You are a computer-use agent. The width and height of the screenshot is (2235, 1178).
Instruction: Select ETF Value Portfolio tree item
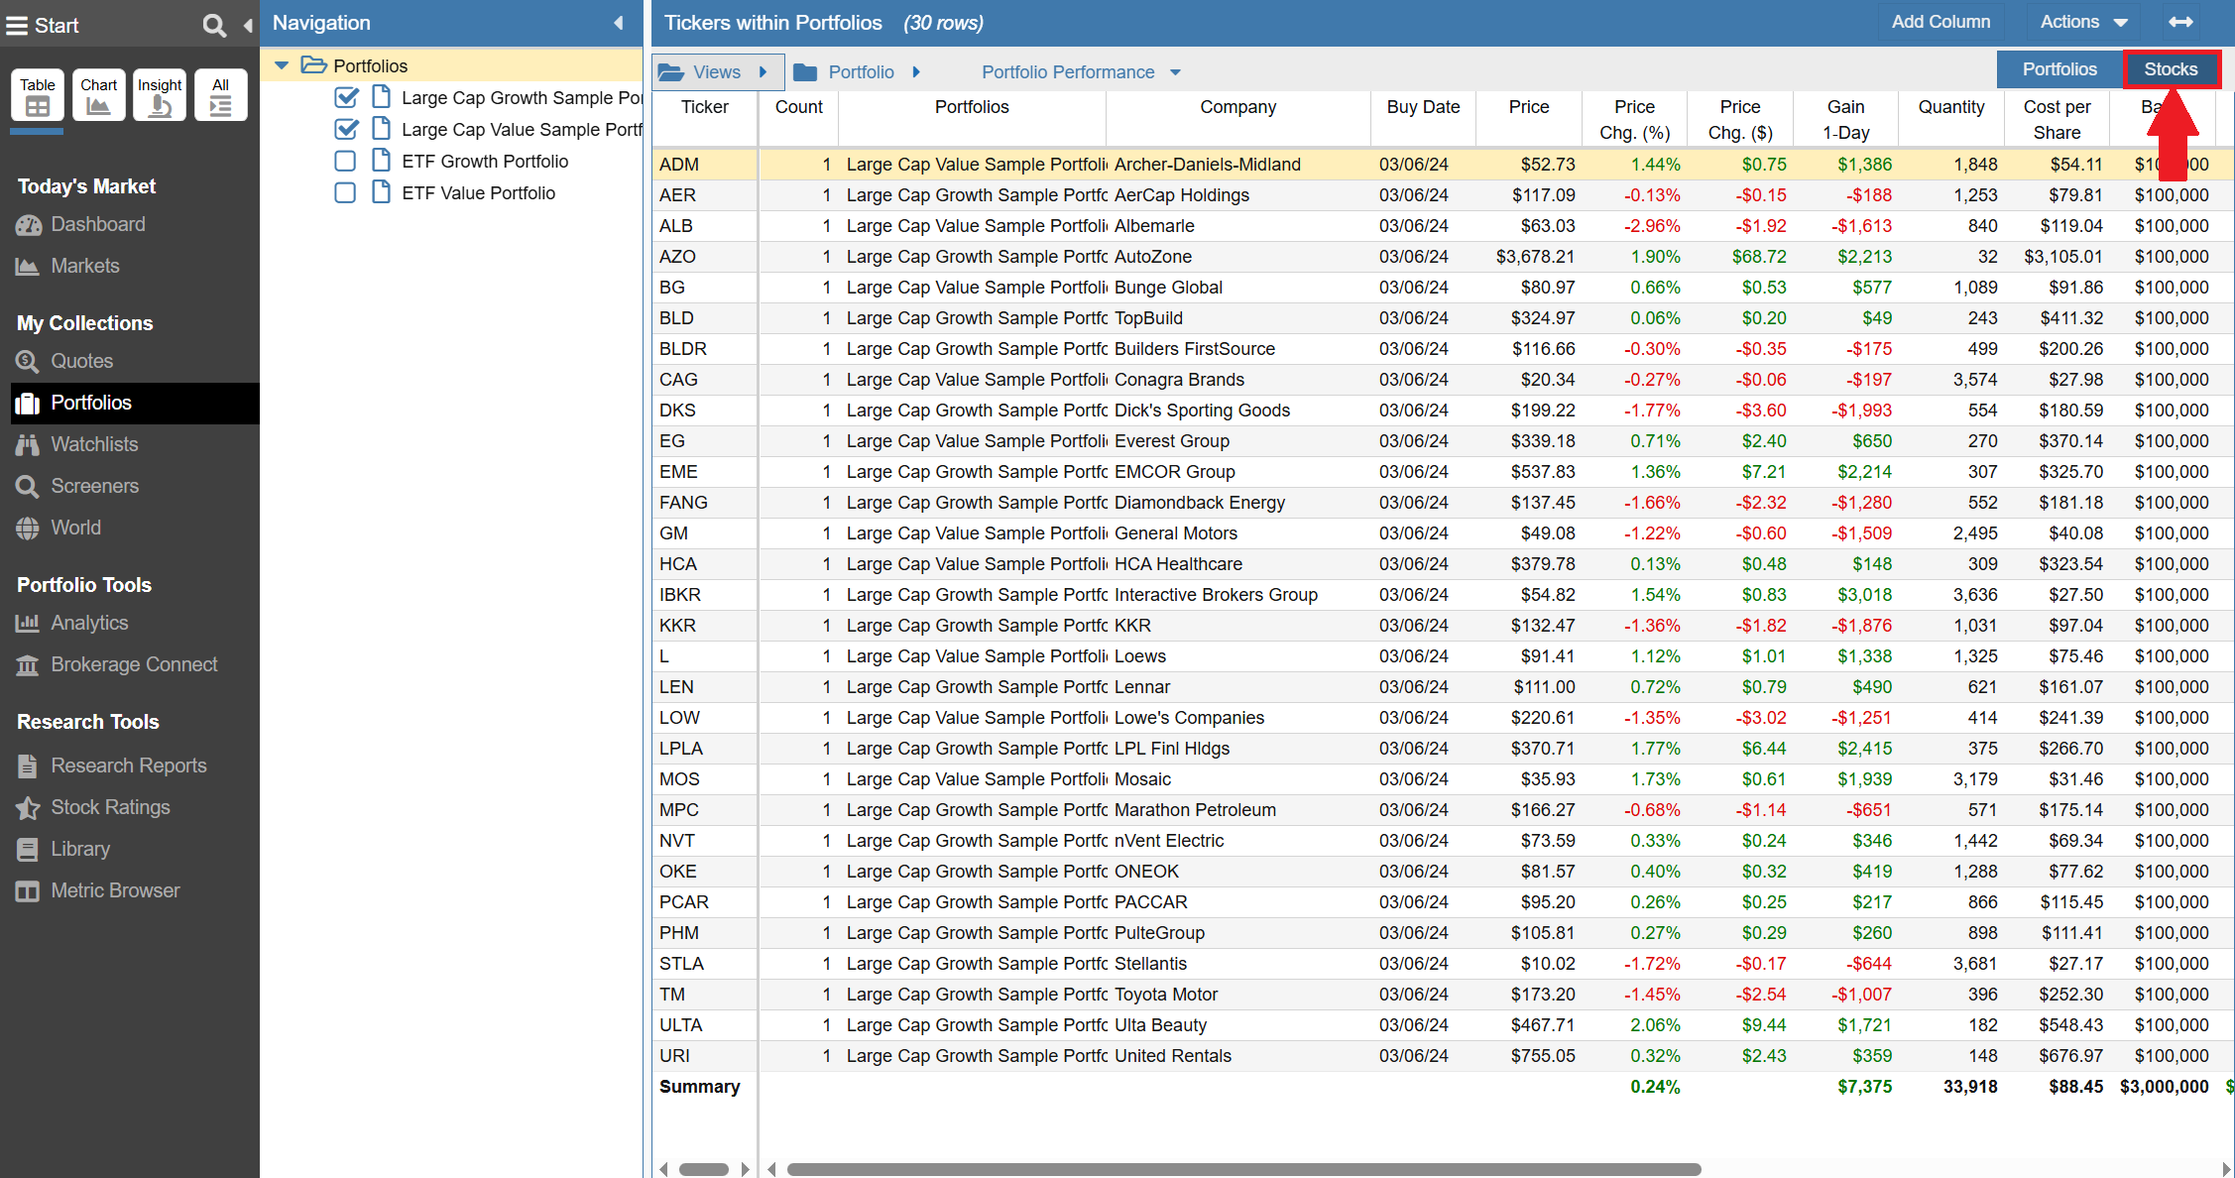click(478, 192)
